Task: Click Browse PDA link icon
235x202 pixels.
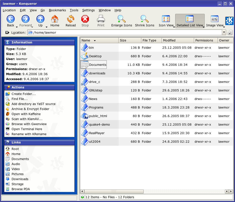Action: tap(8, 189)
